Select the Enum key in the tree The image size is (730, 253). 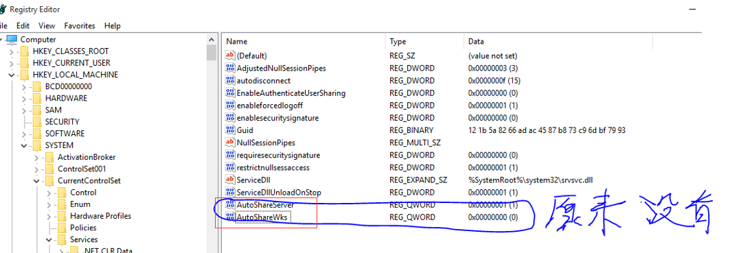pyautogui.click(x=80, y=204)
